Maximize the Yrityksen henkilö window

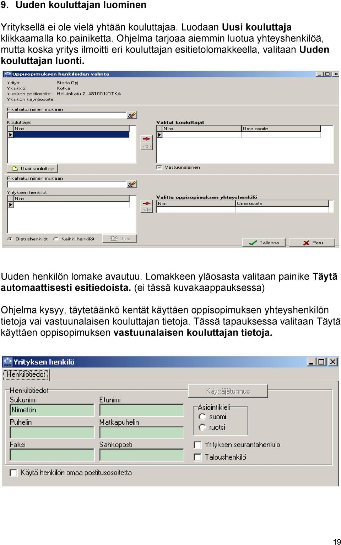pyautogui.click(x=321, y=362)
